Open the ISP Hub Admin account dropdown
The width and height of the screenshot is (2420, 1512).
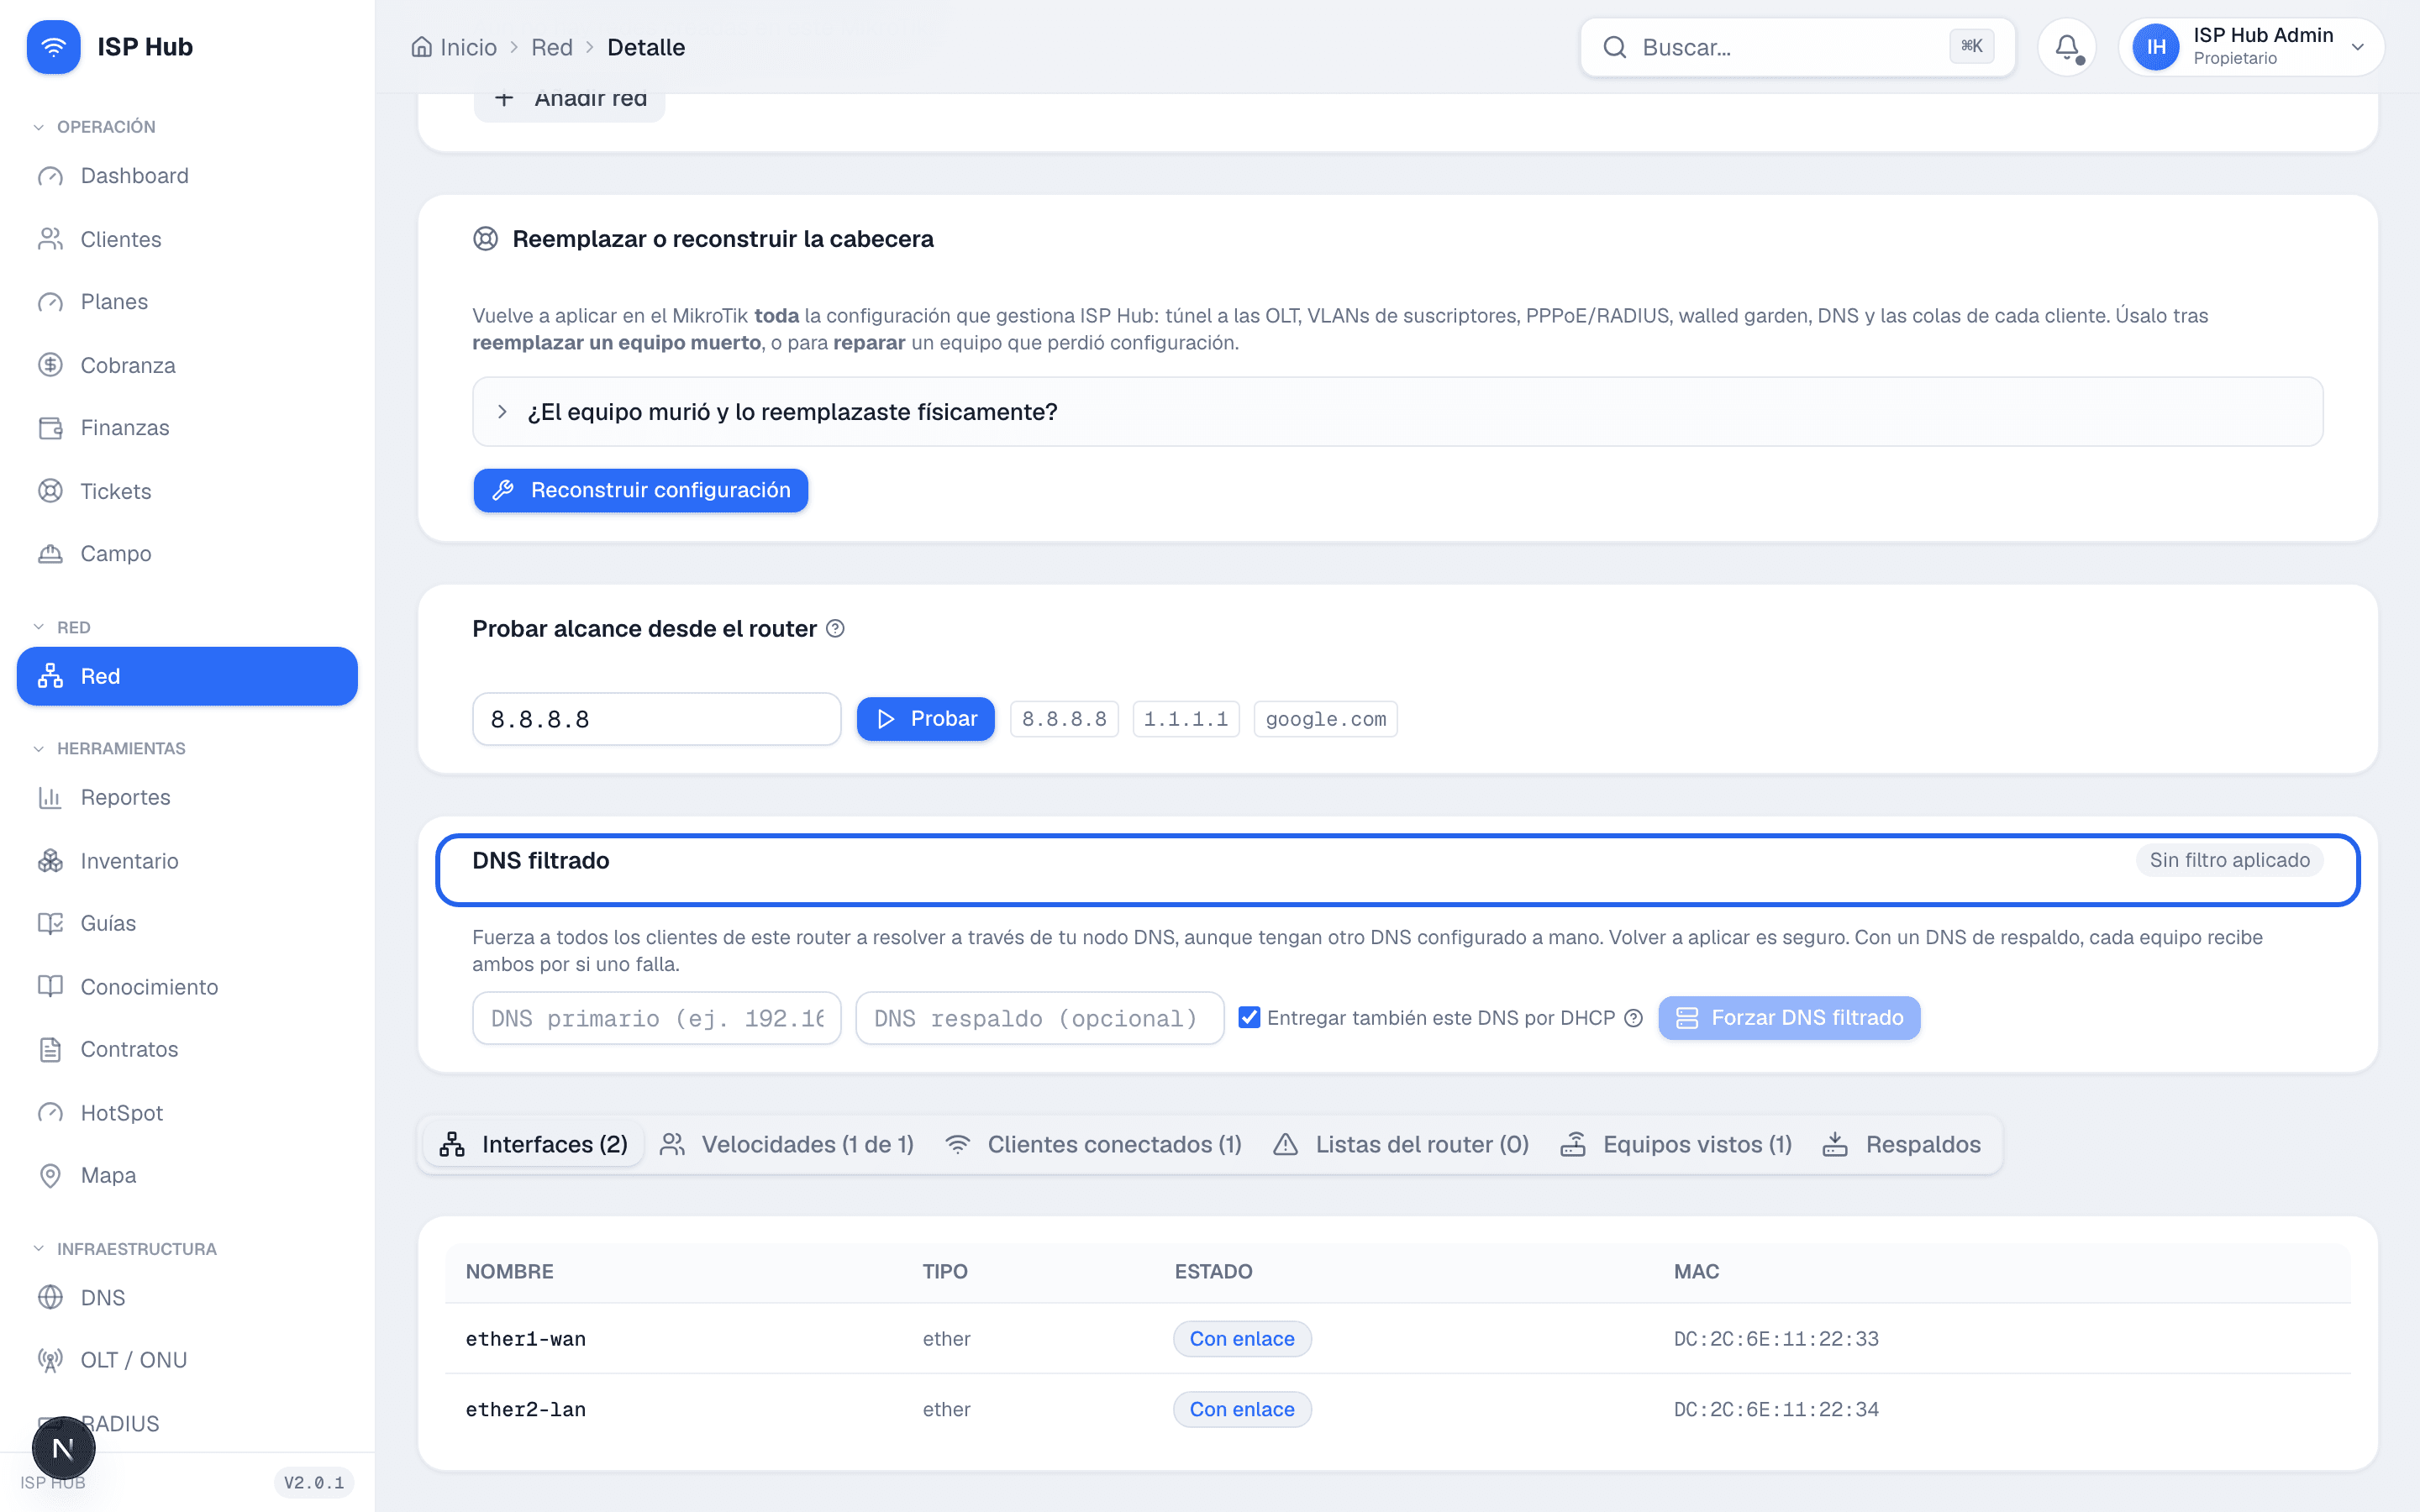2252,47
